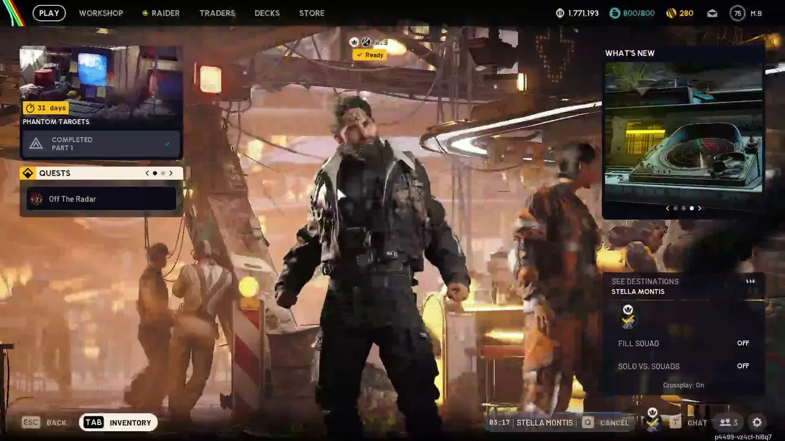
Task: Click the ready squad member icon in bottom bar
Action: coord(653,420)
